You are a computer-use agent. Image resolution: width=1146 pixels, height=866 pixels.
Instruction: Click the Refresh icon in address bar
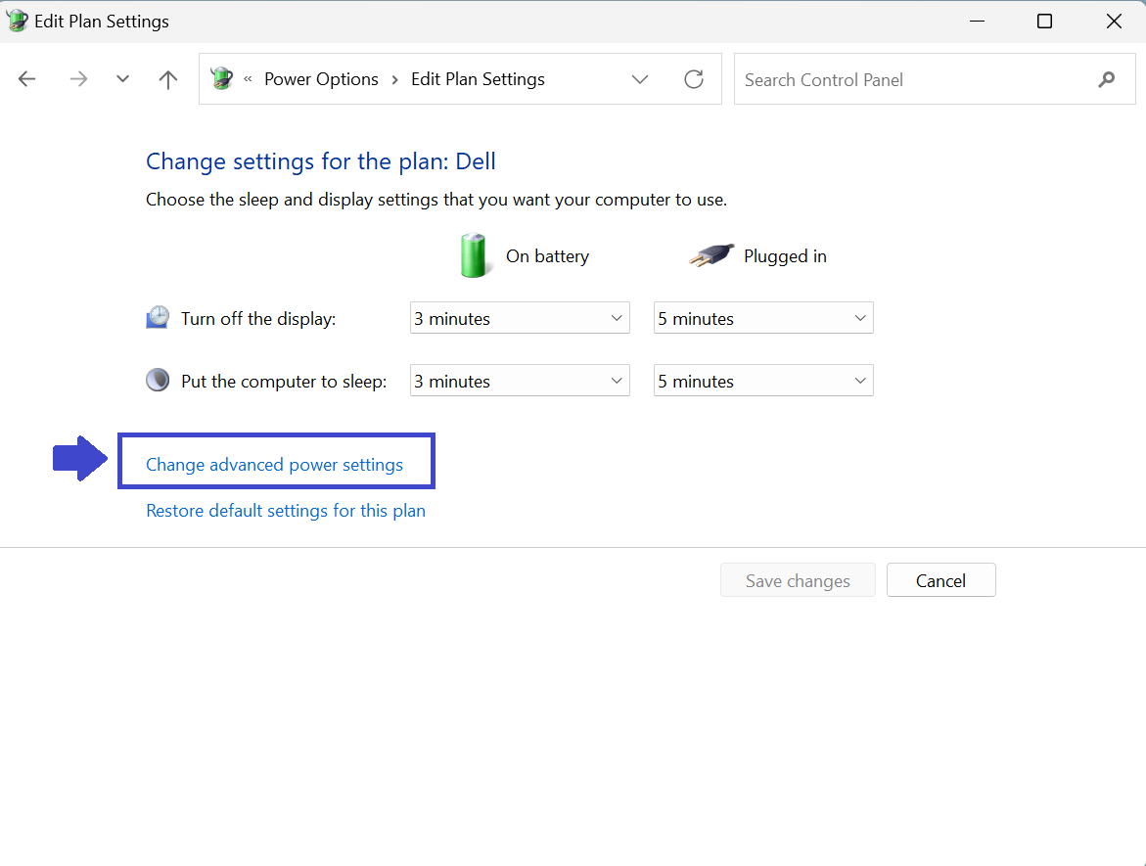[694, 80]
